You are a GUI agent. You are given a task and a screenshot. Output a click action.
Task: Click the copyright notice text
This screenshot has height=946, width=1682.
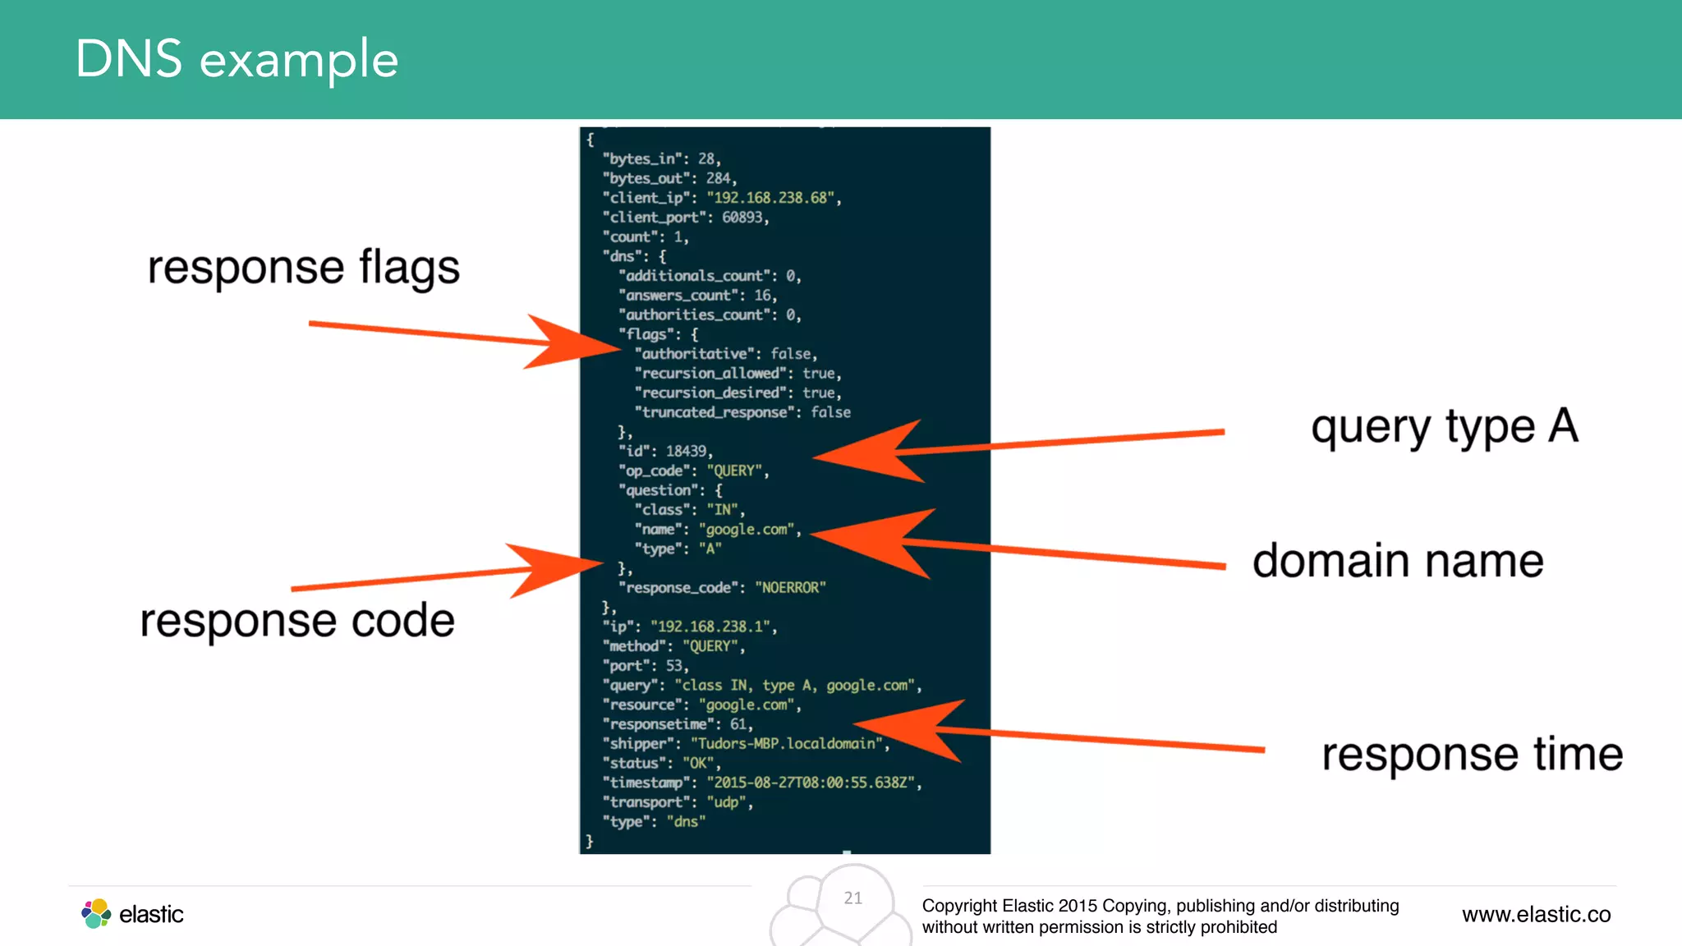(x=1160, y=916)
